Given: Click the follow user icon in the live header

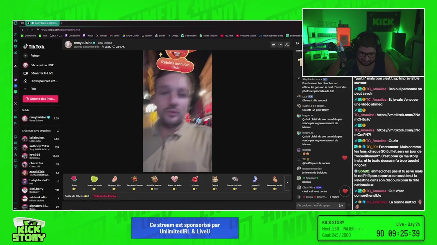Looking at the screenshot, I should tap(287, 45).
